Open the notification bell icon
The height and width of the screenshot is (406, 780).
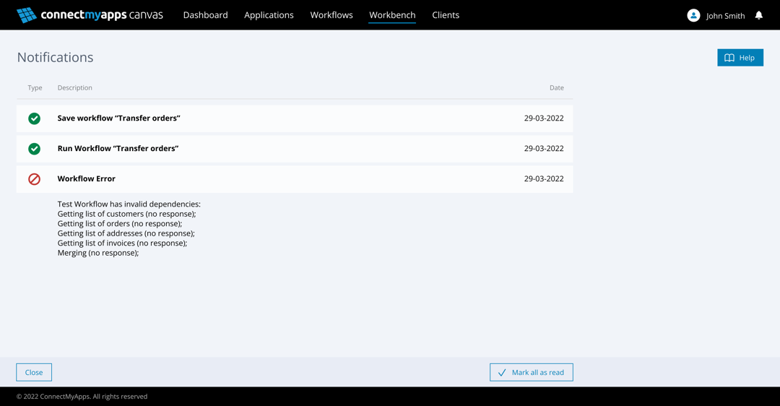pos(758,15)
